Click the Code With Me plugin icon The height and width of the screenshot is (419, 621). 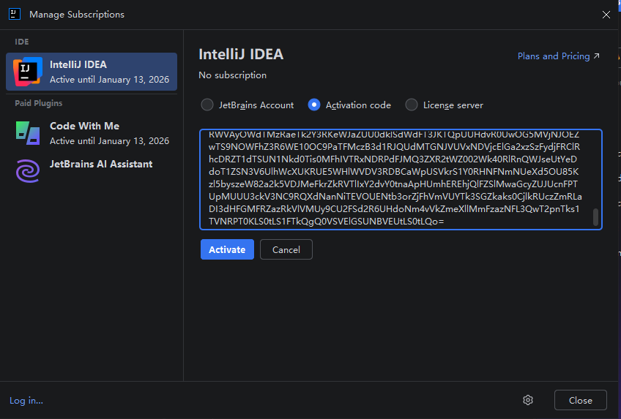point(28,133)
